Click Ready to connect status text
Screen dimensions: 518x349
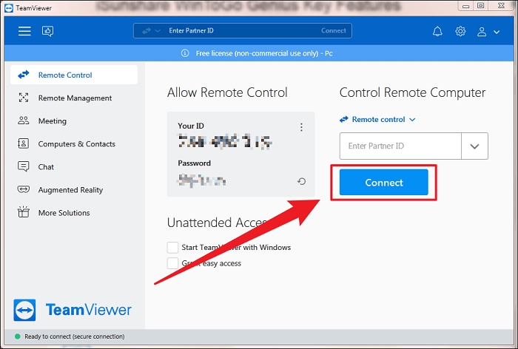coord(75,336)
